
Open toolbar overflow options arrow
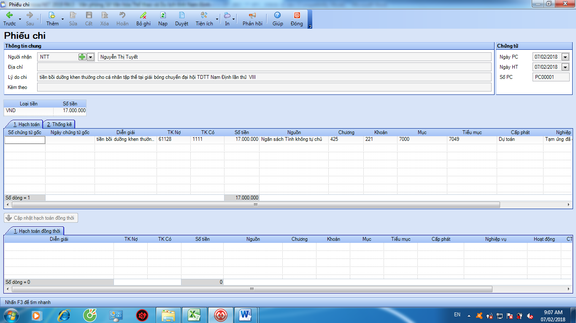click(x=310, y=26)
